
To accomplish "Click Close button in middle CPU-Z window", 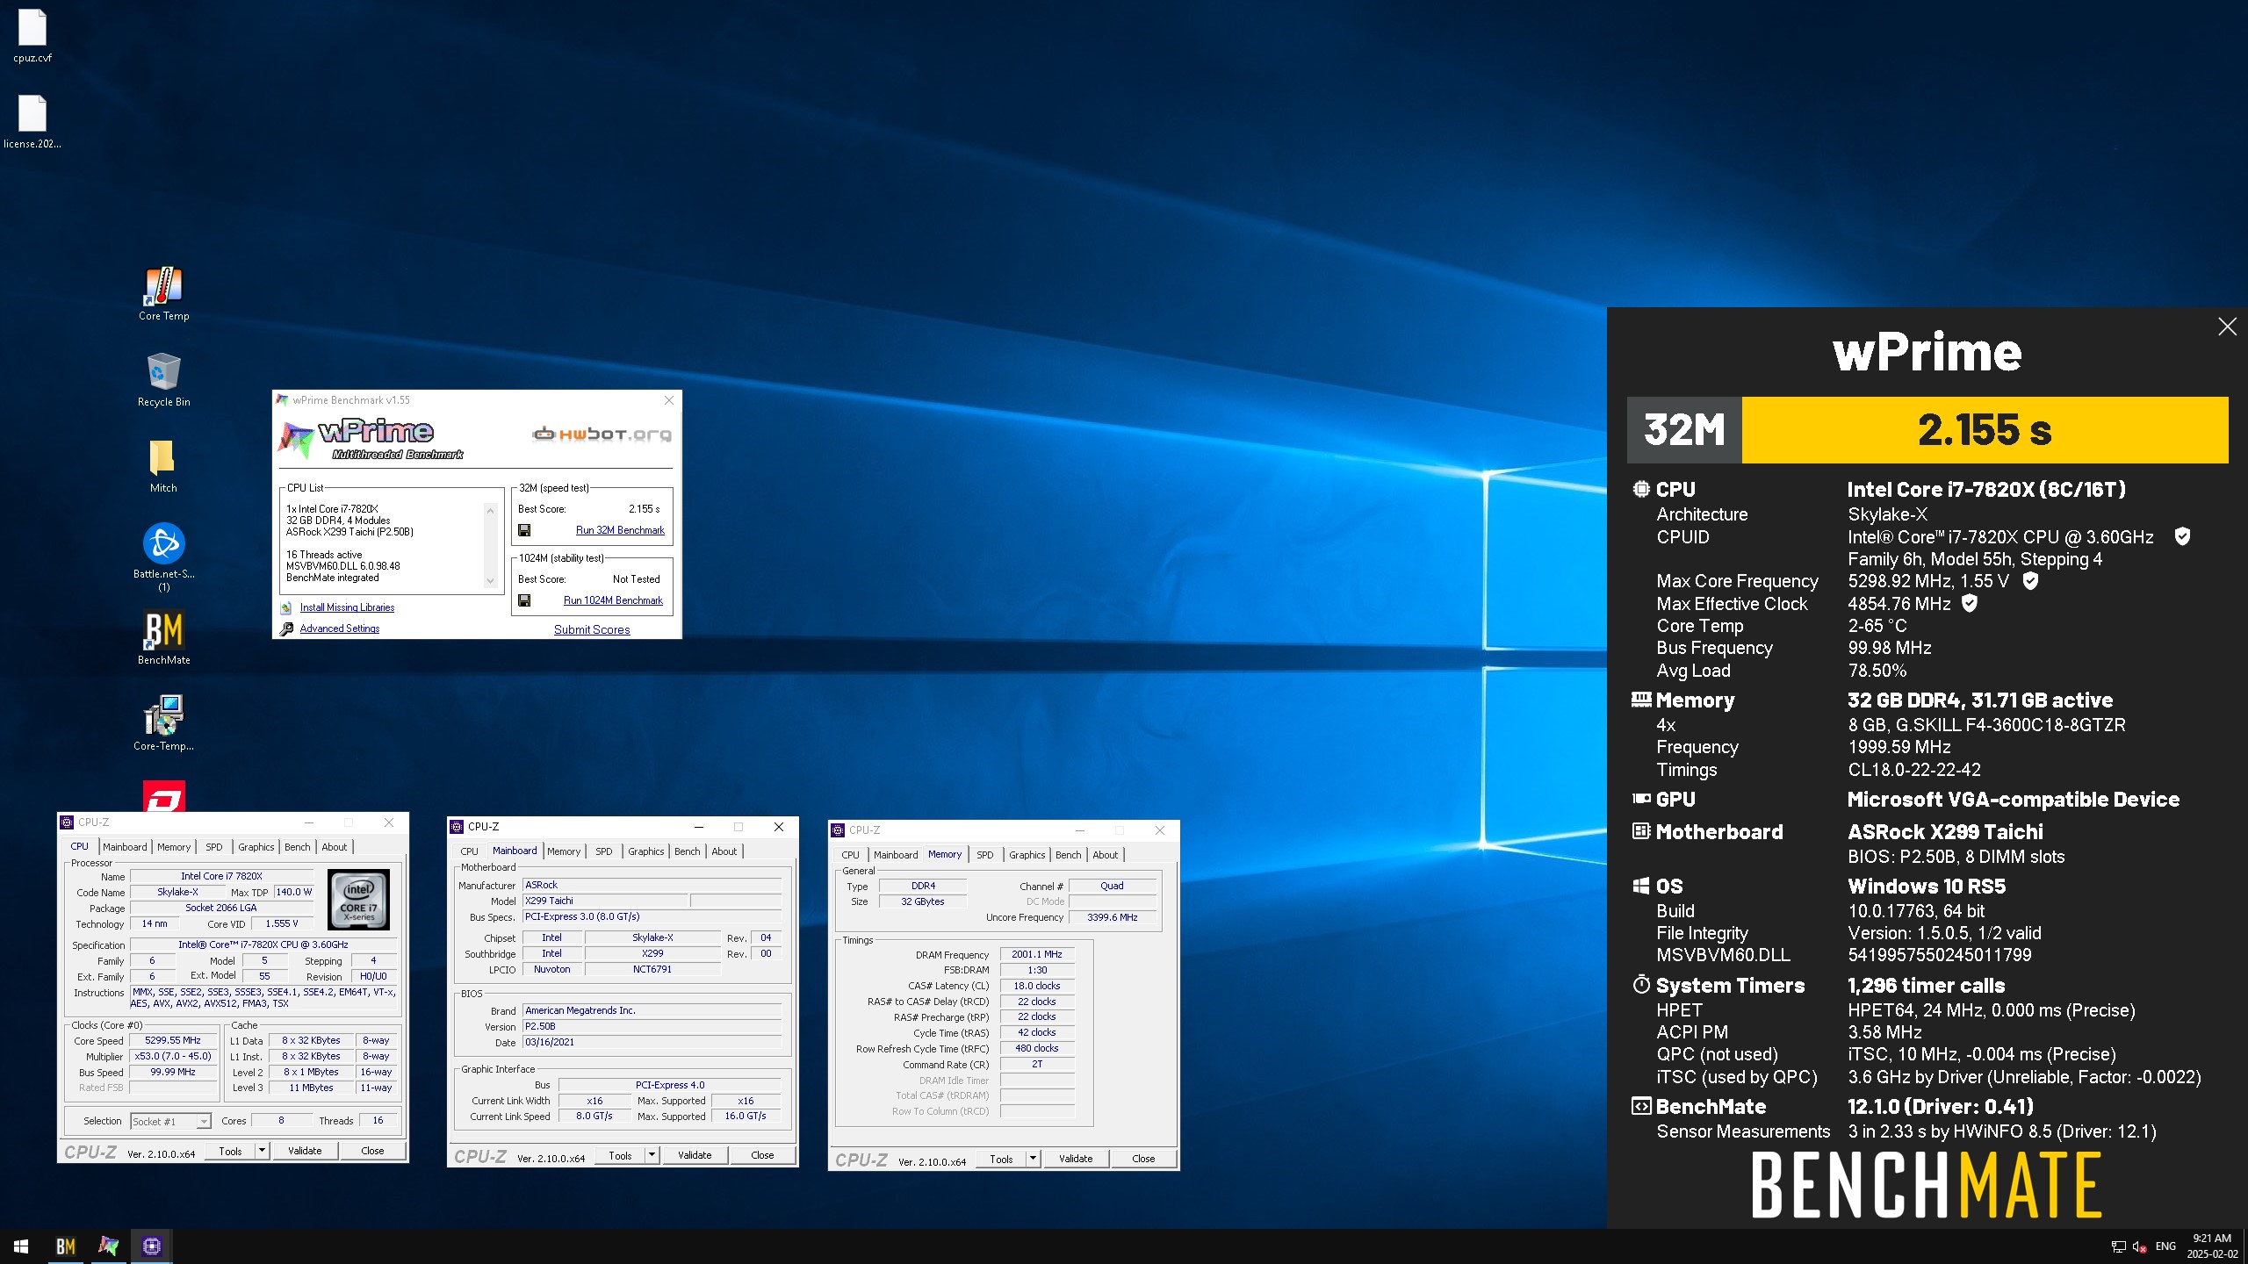I will coord(762,1155).
